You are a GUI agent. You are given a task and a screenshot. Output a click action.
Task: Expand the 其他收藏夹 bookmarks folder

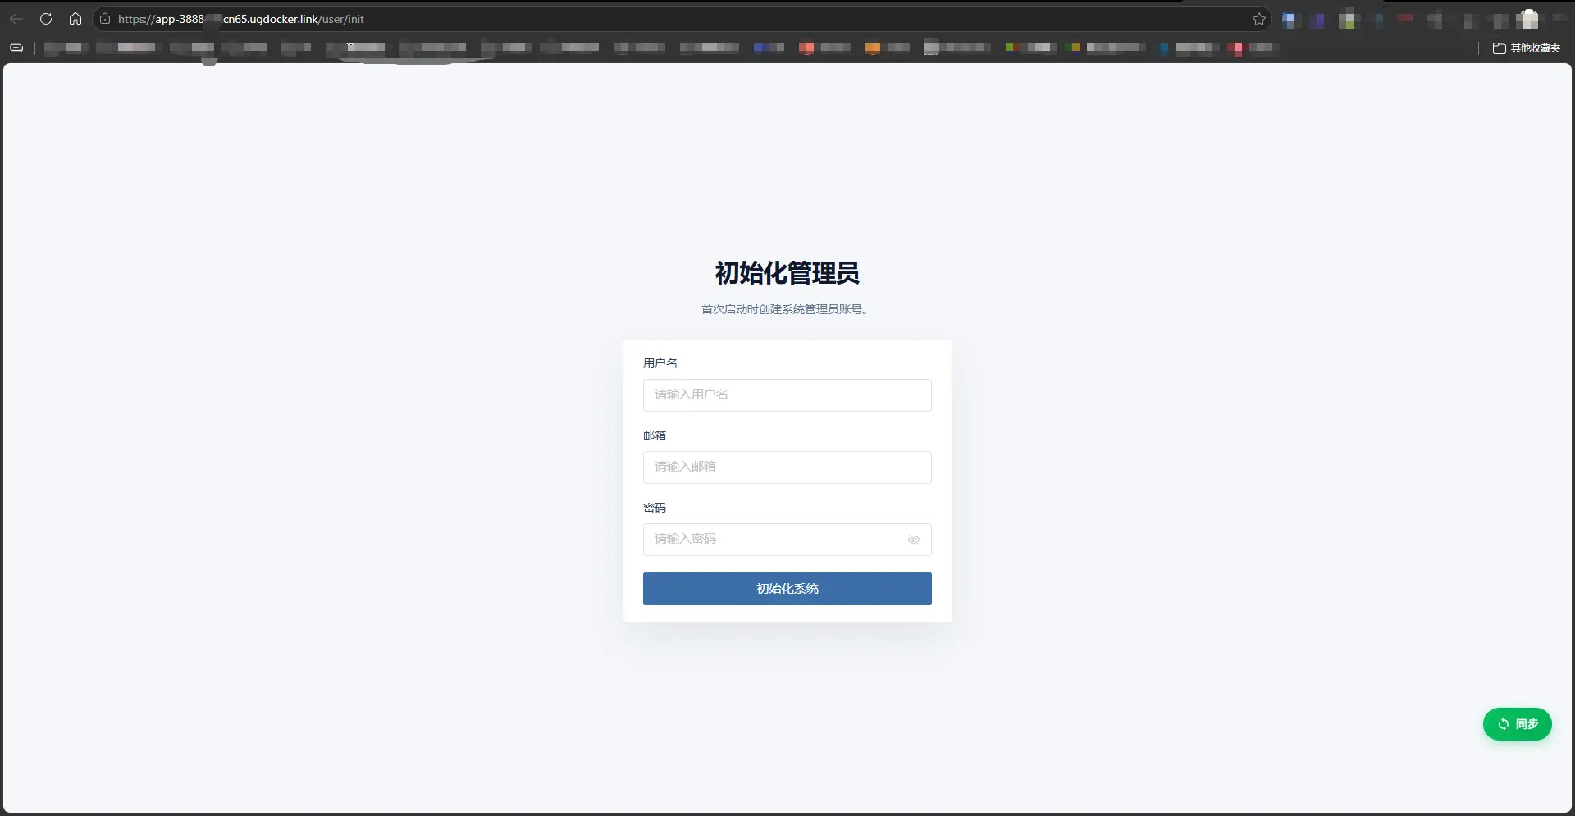pos(1527,48)
